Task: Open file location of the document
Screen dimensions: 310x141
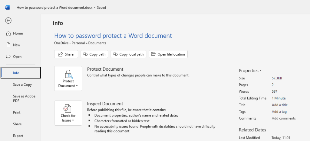Action: click(168, 54)
